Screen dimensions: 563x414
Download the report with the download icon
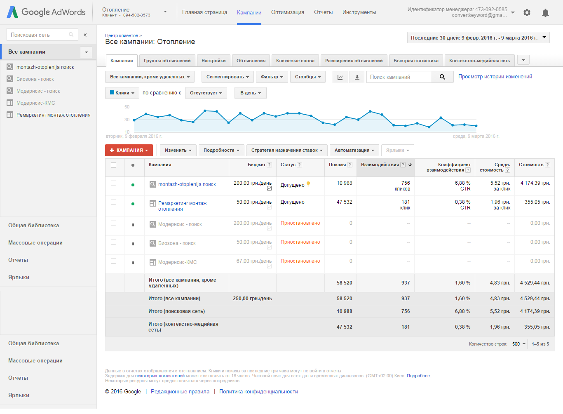coord(357,77)
